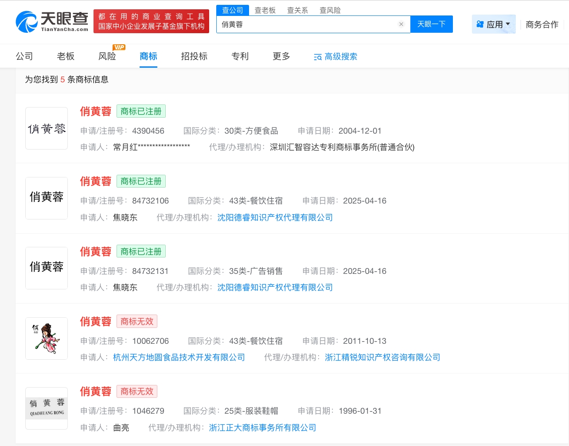
Task: Click the result count text 为您找到 5 条商标信息
Action: [66, 79]
